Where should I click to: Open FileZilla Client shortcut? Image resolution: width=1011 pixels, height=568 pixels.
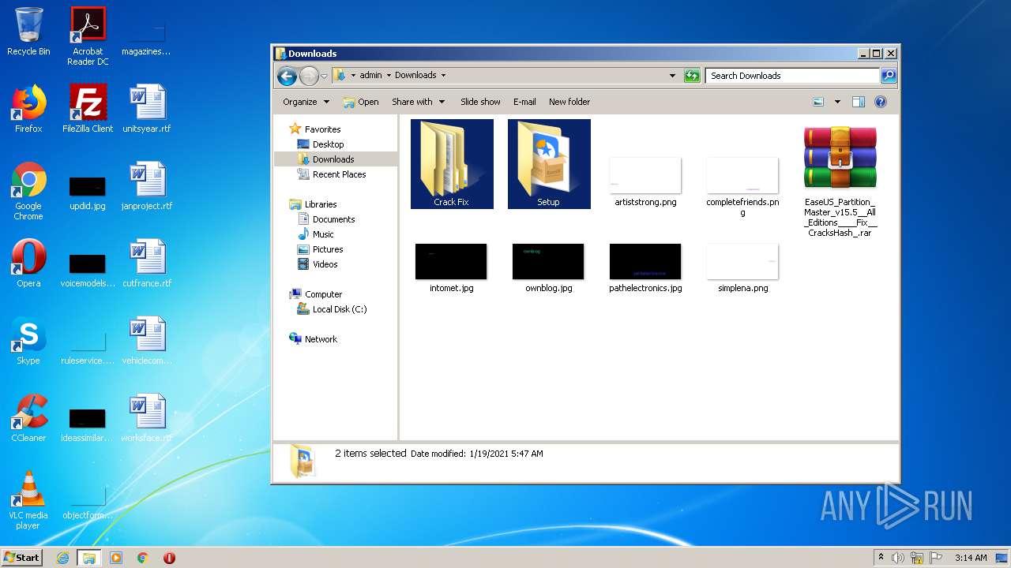[88, 109]
